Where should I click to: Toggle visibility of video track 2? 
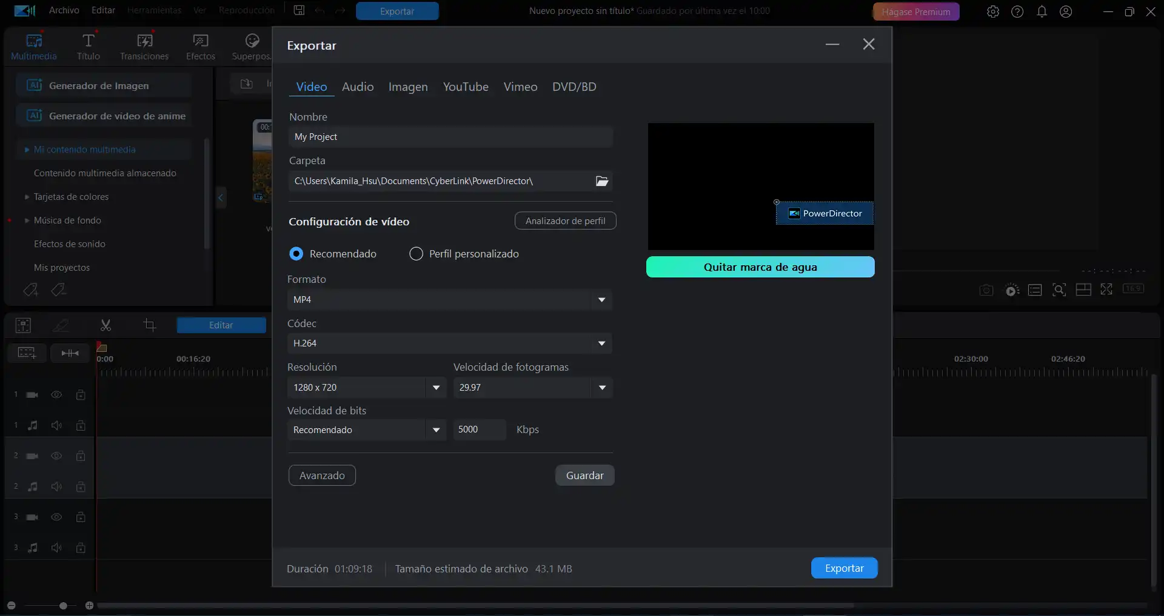tap(56, 456)
